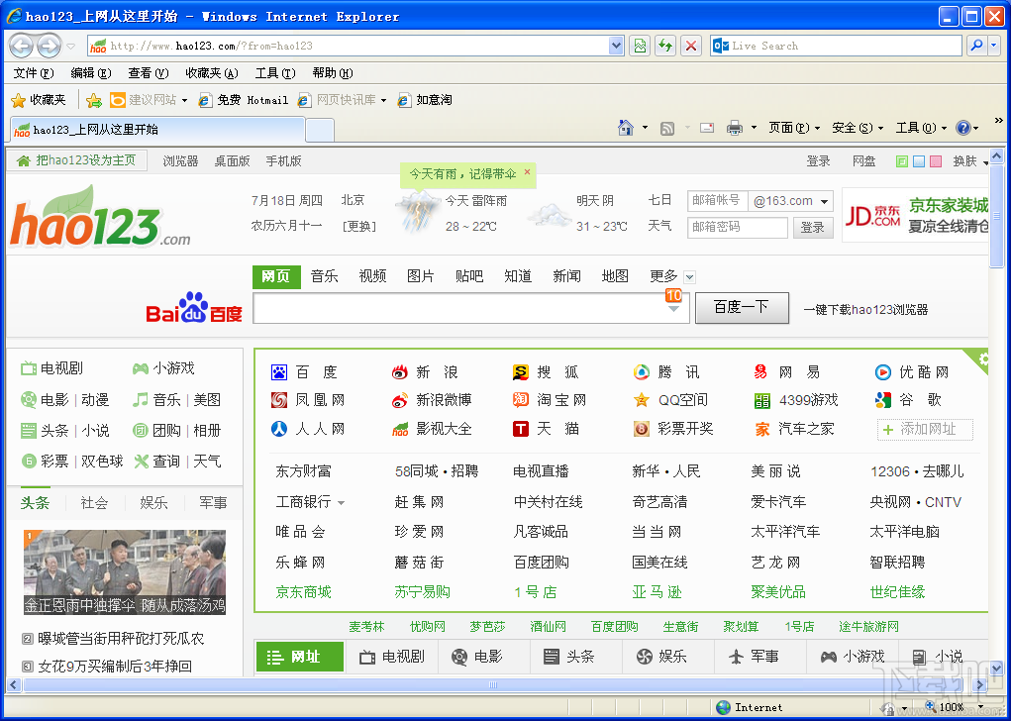Open the settings gear on site panel
Viewport: 1011px width, 721px height.
(x=983, y=360)
